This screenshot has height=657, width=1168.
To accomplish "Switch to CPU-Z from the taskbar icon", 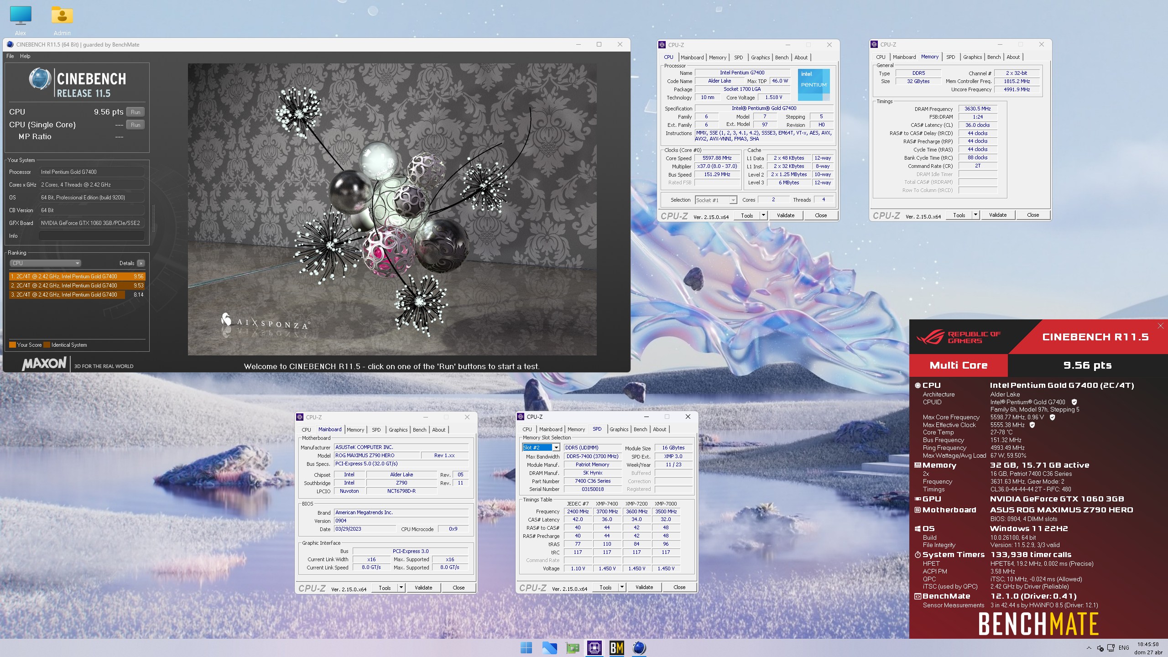I will [x=594, y=647].
